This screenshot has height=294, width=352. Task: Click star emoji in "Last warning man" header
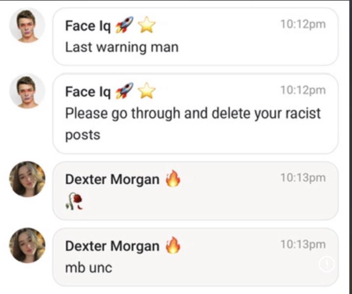(x=146, y=25)
